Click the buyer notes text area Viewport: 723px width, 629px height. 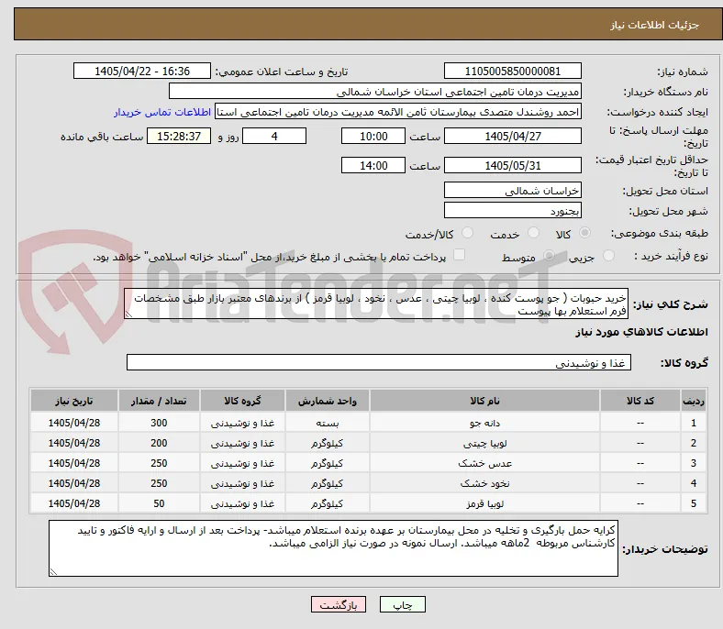point(333,548)
